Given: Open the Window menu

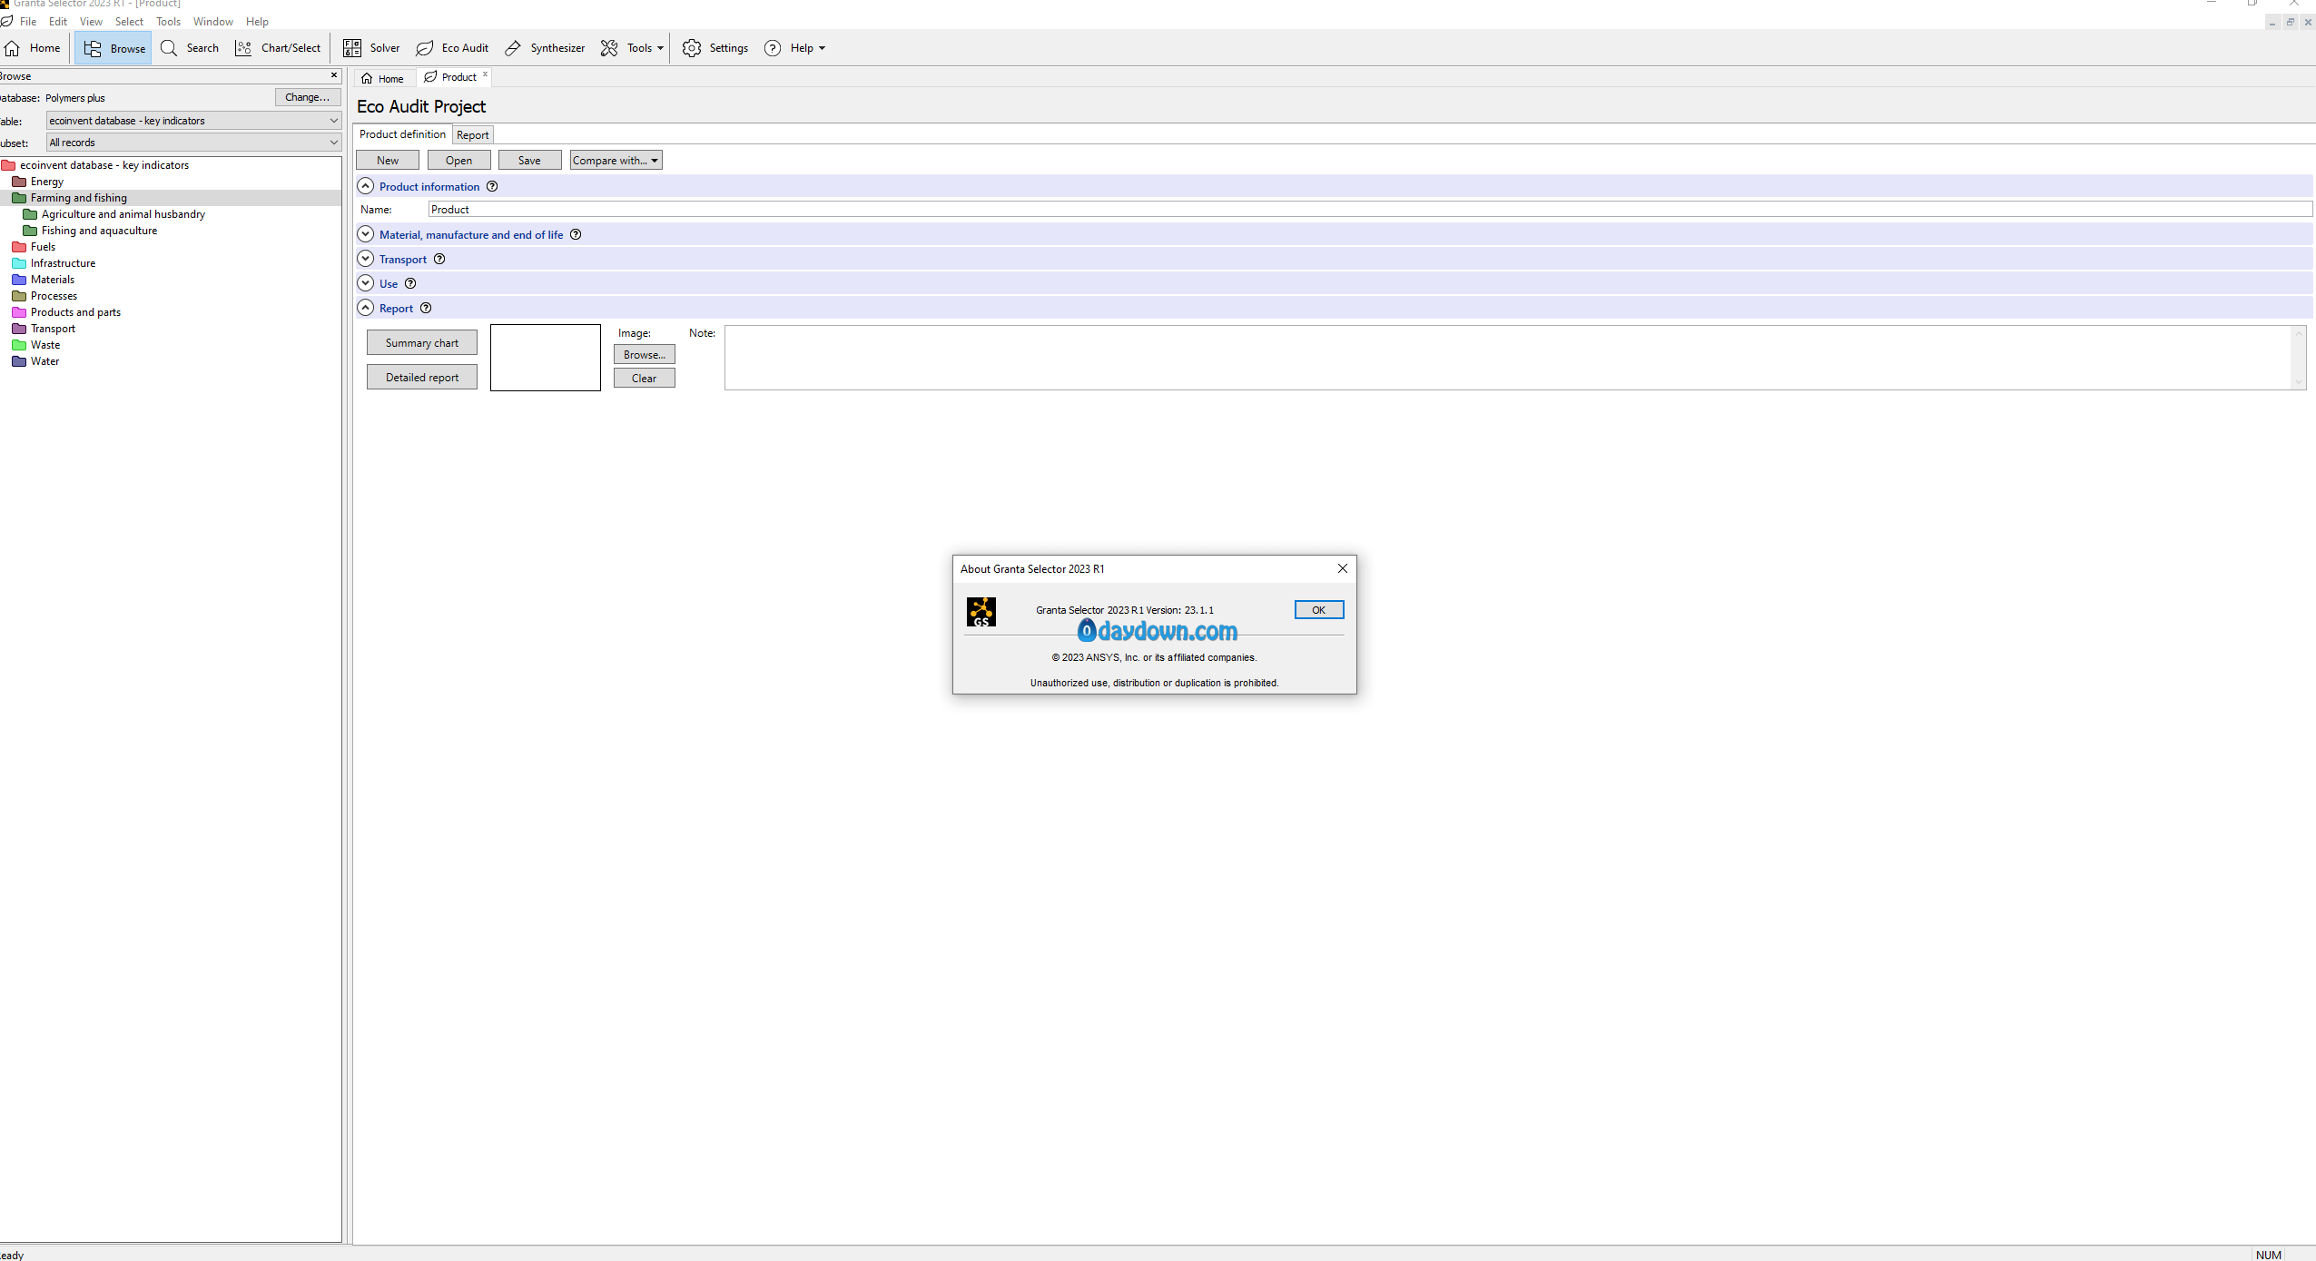Looking at the screenshot, I should [213, 22].
